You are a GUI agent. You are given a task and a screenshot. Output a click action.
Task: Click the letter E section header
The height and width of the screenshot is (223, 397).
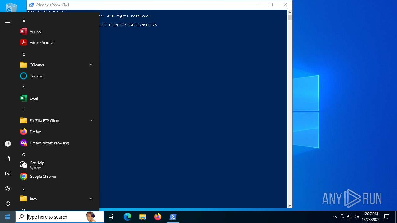(x=23, y=88)
